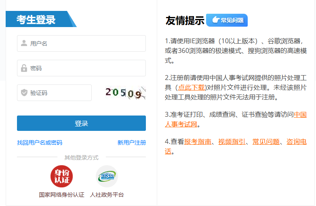
Task: Click the blue 常见问题 button beside 友情提示
Action: pos(227,20)
